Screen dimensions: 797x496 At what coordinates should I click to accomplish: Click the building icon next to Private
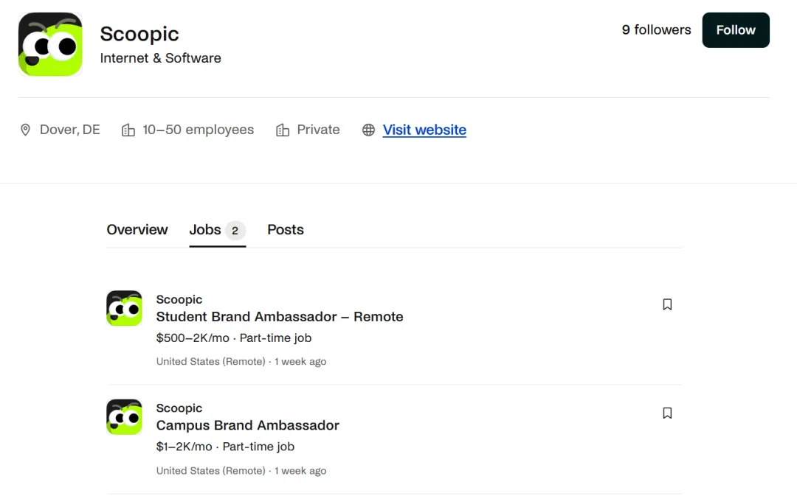[283, 130]
